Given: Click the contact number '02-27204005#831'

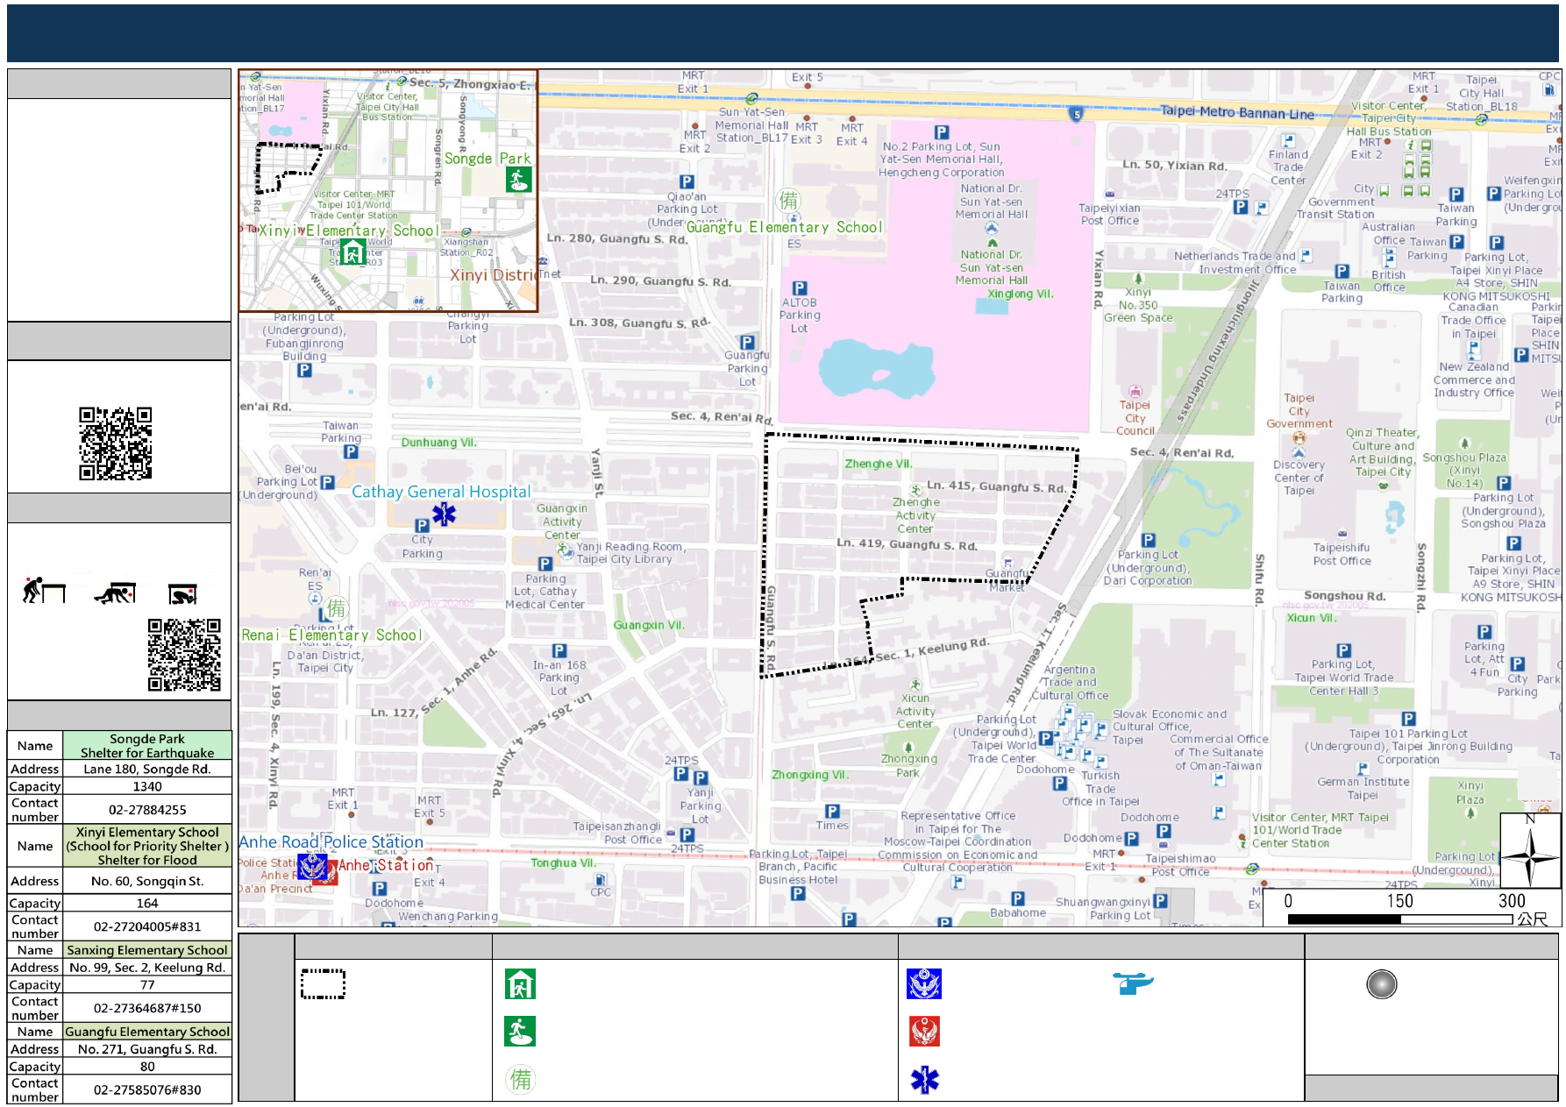Looking at the screenshot, I should pos(147,926).
